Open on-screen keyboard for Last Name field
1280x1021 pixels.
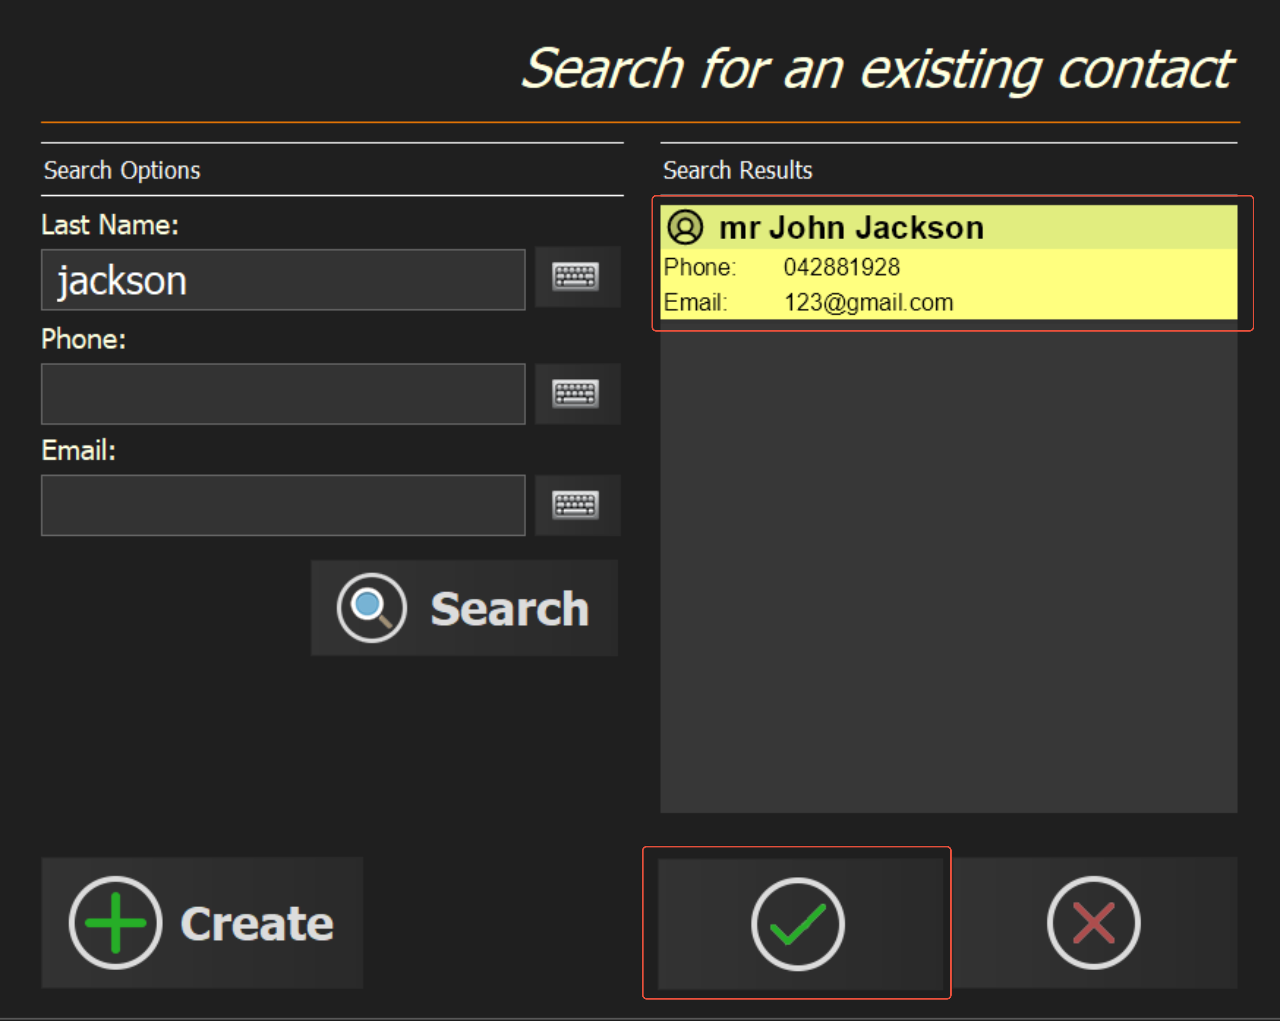pos(576,277)
